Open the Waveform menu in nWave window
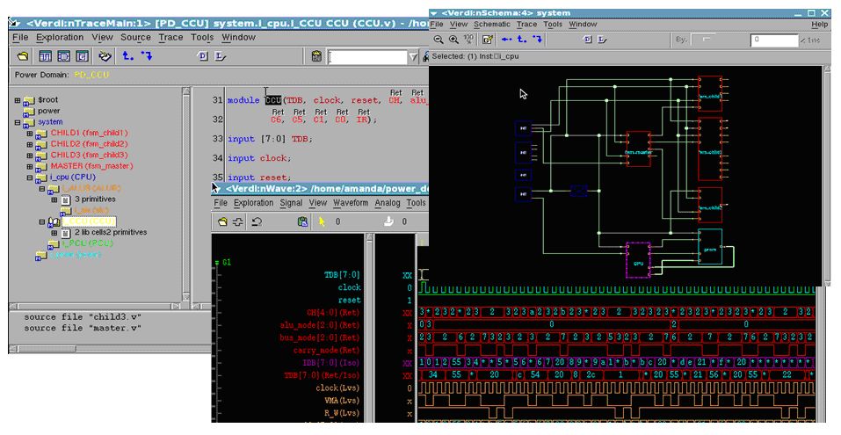This screenshot has height=435, width=841. [x=351, y=203]
